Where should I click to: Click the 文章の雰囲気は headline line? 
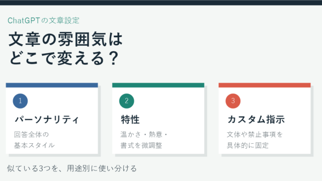[x=65, y=39]
